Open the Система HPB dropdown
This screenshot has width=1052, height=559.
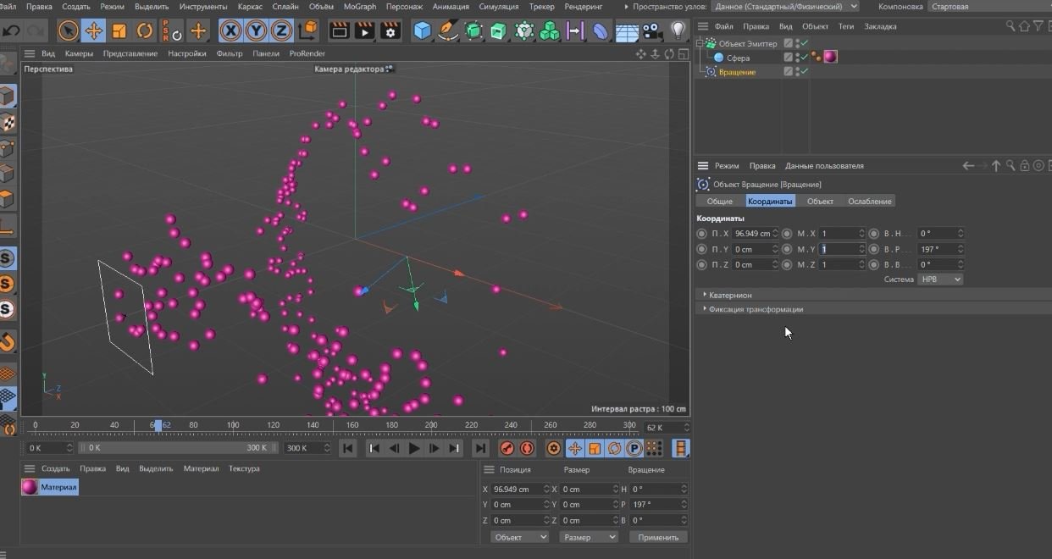tap(940, 279)
